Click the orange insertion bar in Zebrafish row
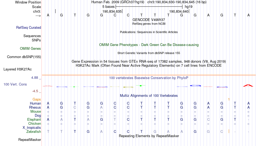Viewport: 256px width, 146px height. 229,131
